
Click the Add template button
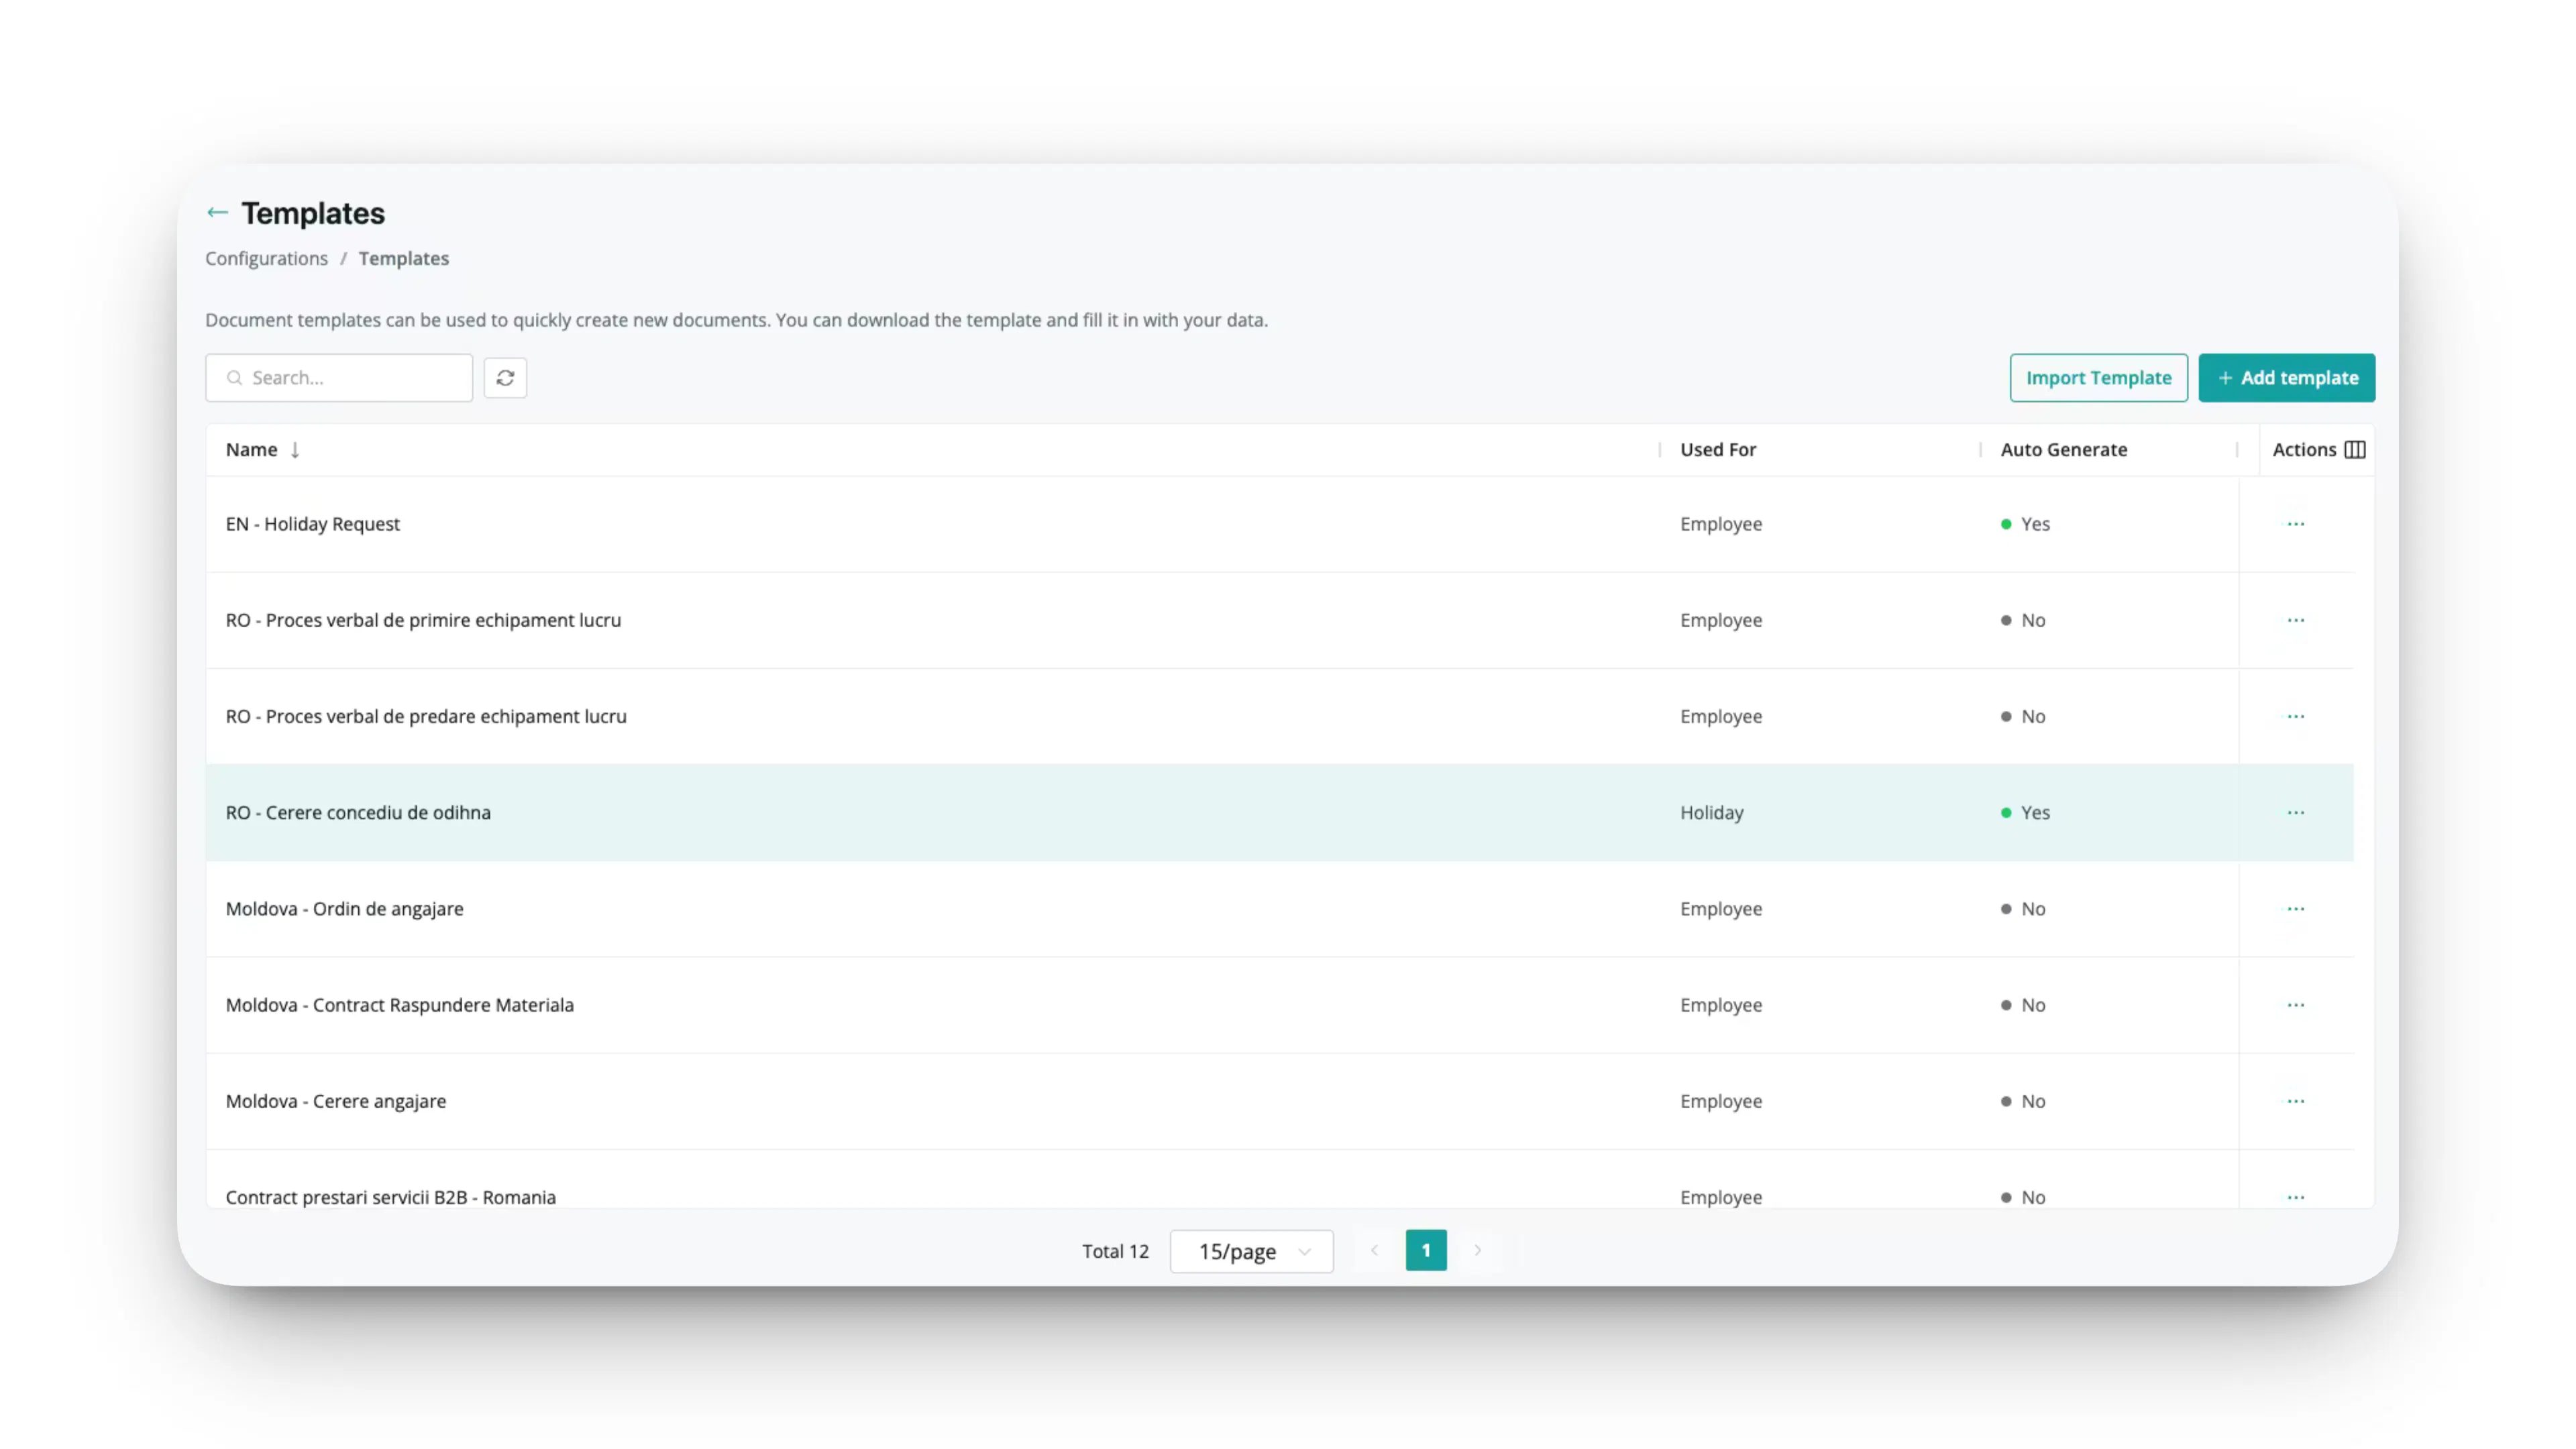[x=2286, y=377]
